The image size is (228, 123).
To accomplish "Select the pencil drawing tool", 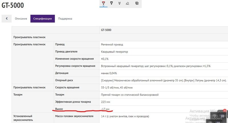I will 119,3.
